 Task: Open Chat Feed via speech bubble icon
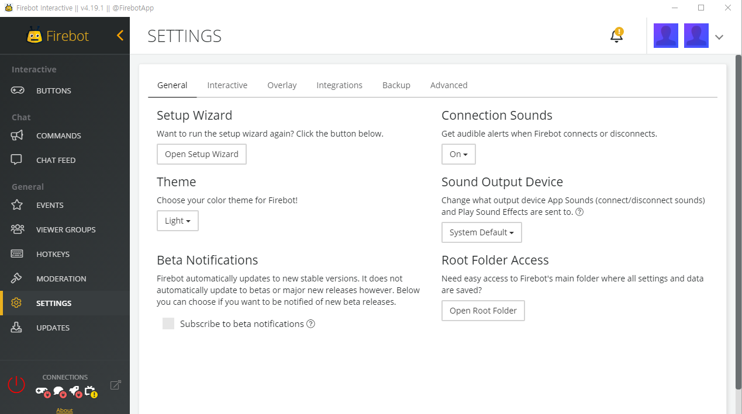(16, 160)
